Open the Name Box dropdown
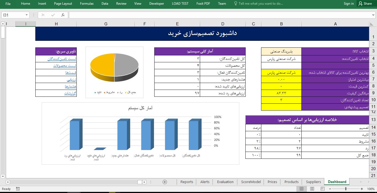Image resolution: width=377 pixels, height=193 pixels. point(26,15)
